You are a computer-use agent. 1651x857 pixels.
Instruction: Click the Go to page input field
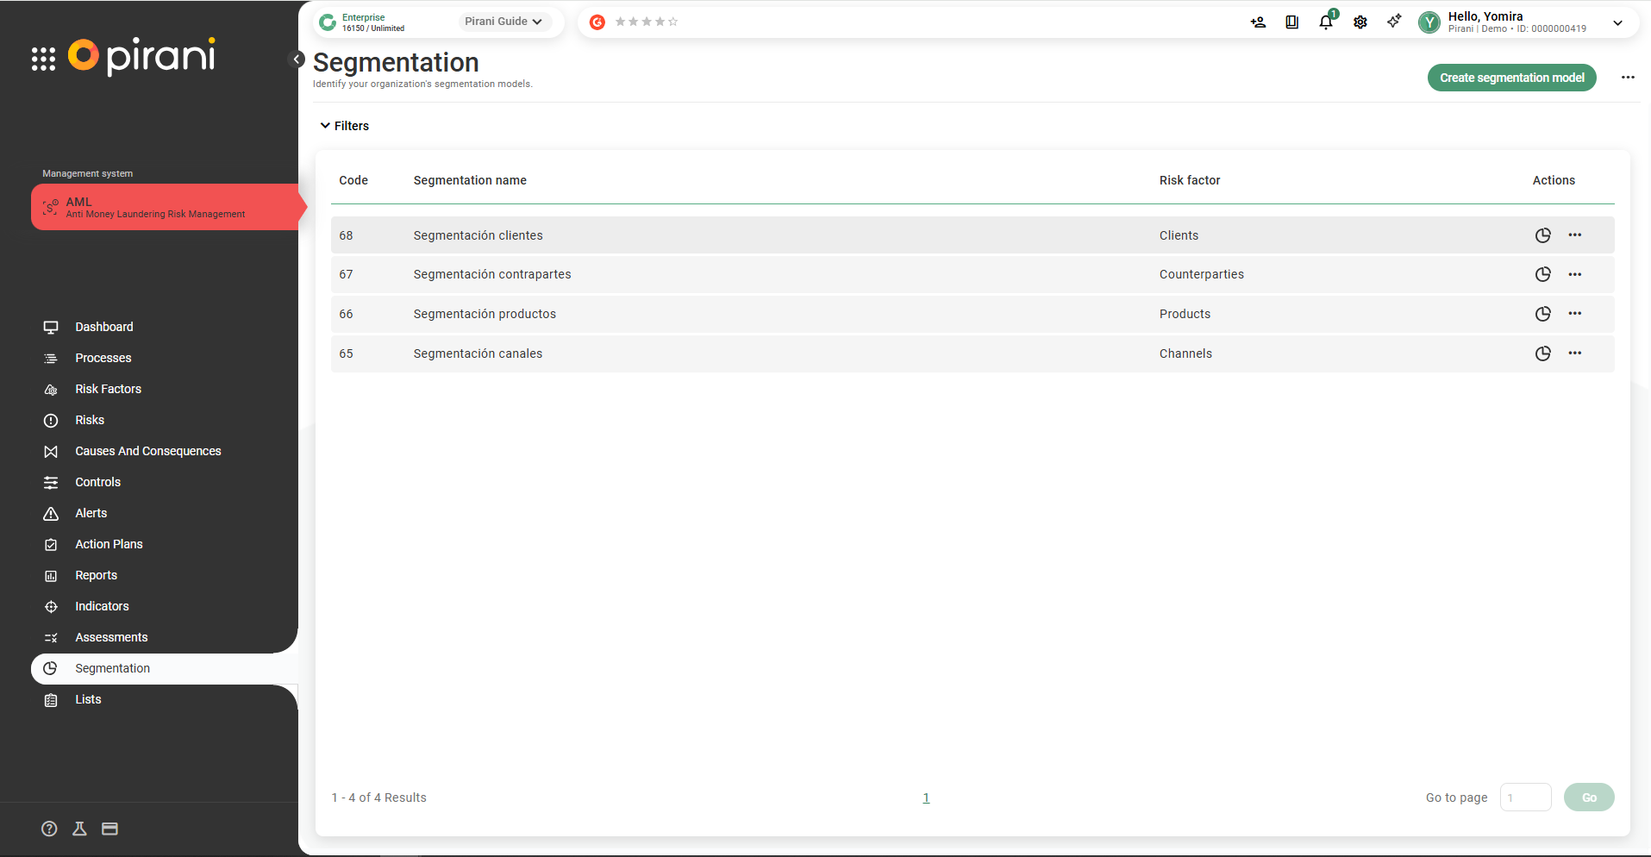(x=1525, y=798)
